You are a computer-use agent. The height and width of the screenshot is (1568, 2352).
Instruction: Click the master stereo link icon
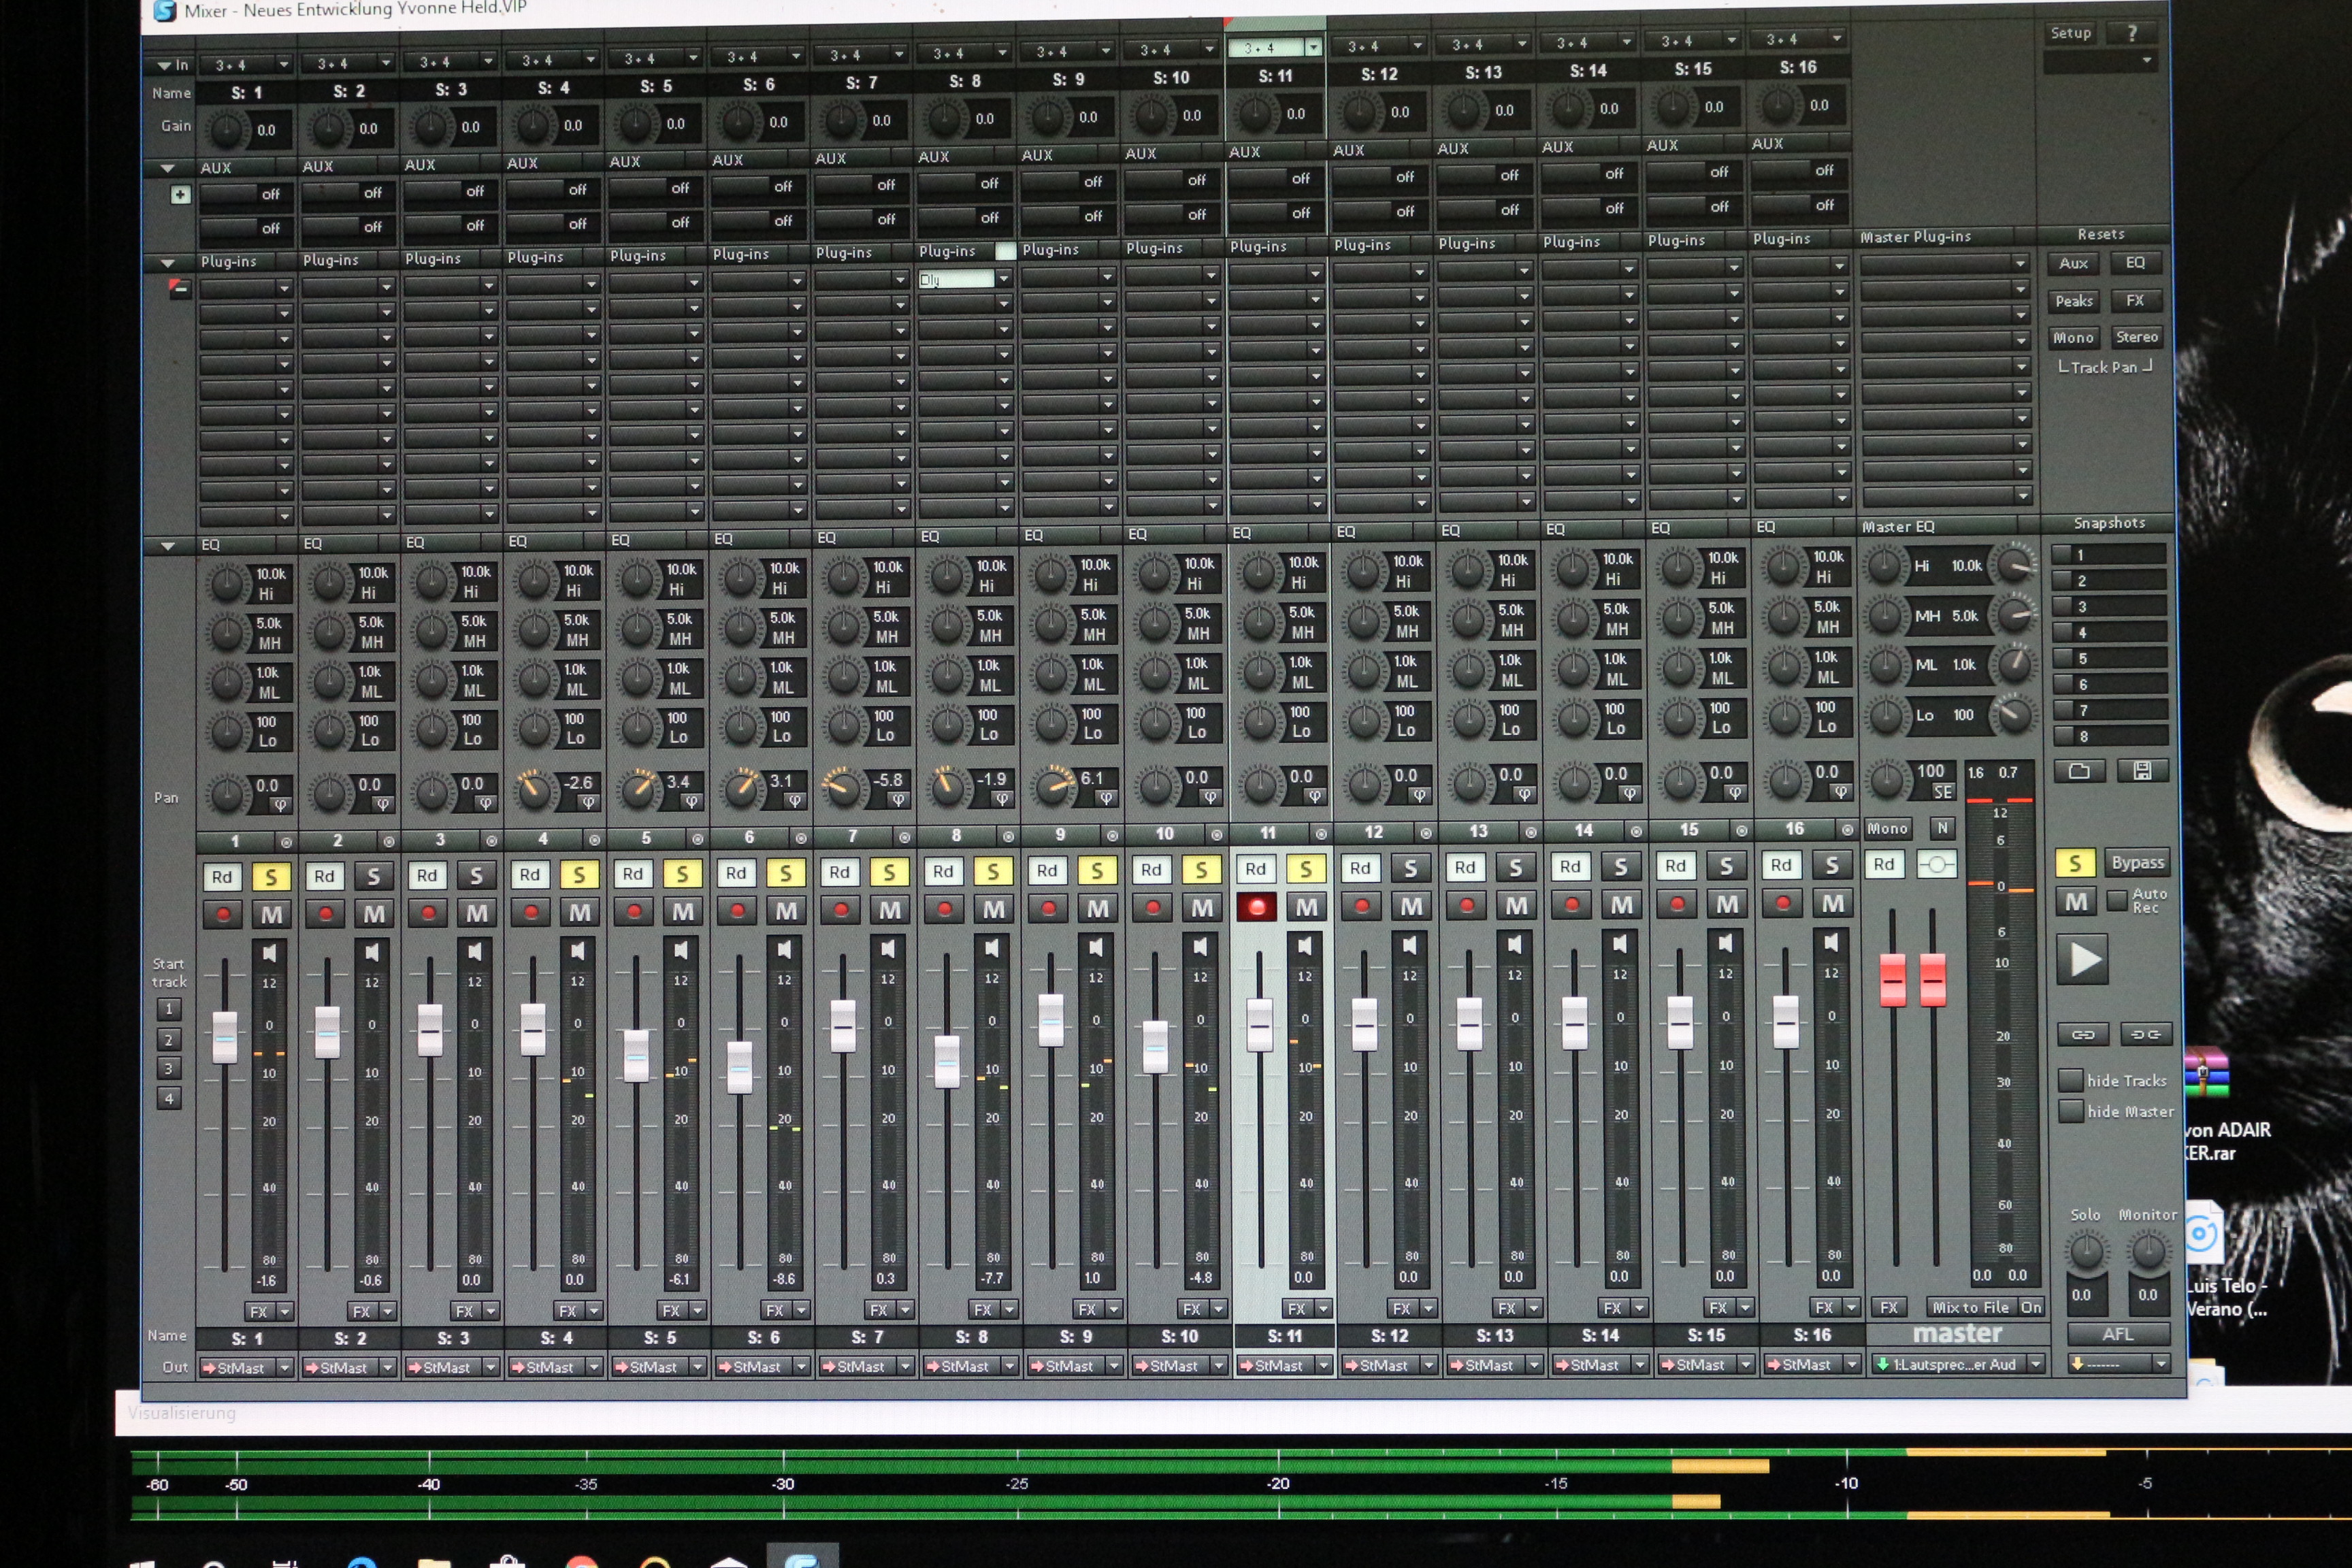click(1937, 865)
